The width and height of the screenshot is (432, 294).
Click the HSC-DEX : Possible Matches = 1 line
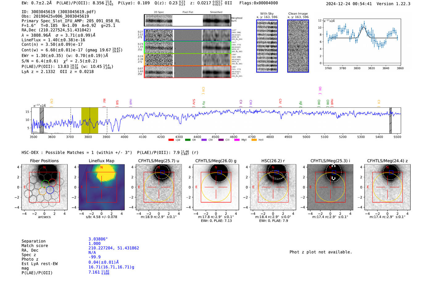[x=77, y=152]
